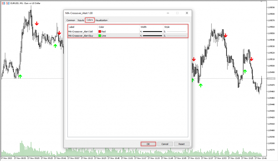
Task: Click the Label column header
Action: coord(83,27)
